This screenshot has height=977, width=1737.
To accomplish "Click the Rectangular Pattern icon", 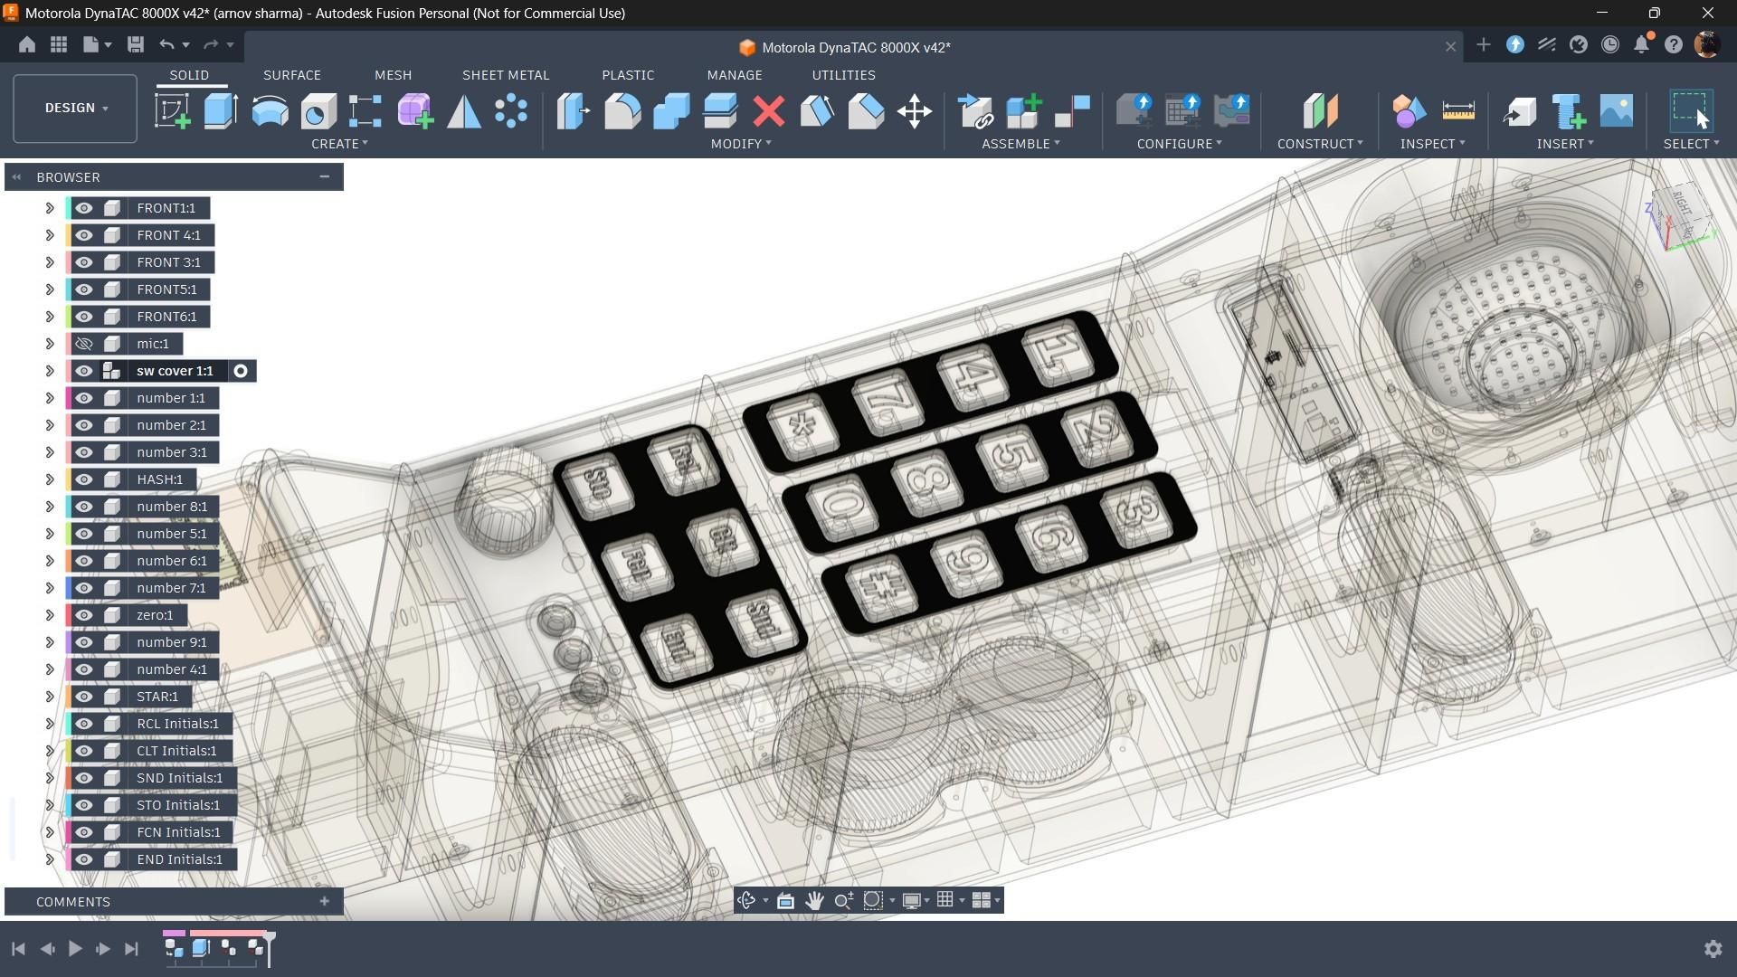I will [x=365, y=111].
